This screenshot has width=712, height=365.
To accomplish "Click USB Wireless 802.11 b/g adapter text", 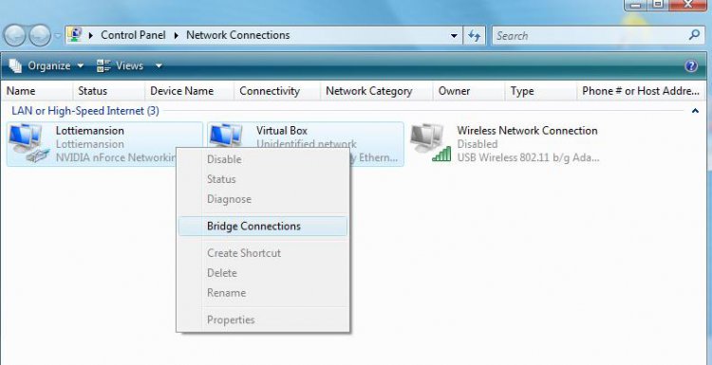I will (528, 157).
